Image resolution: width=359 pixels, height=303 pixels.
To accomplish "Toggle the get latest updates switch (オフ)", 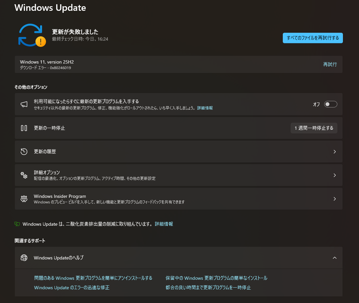I will [331, 104].
